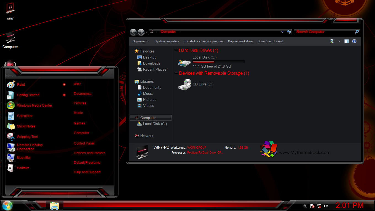
Task: Open Control Panel from Start menu
Action: click(x=84, y=143)
